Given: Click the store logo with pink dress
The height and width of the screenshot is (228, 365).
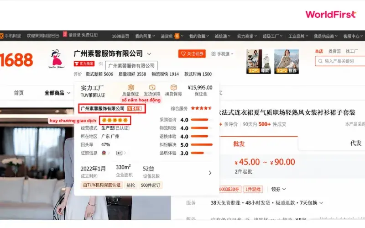Looking at the screenshot, I should point(56,59).
